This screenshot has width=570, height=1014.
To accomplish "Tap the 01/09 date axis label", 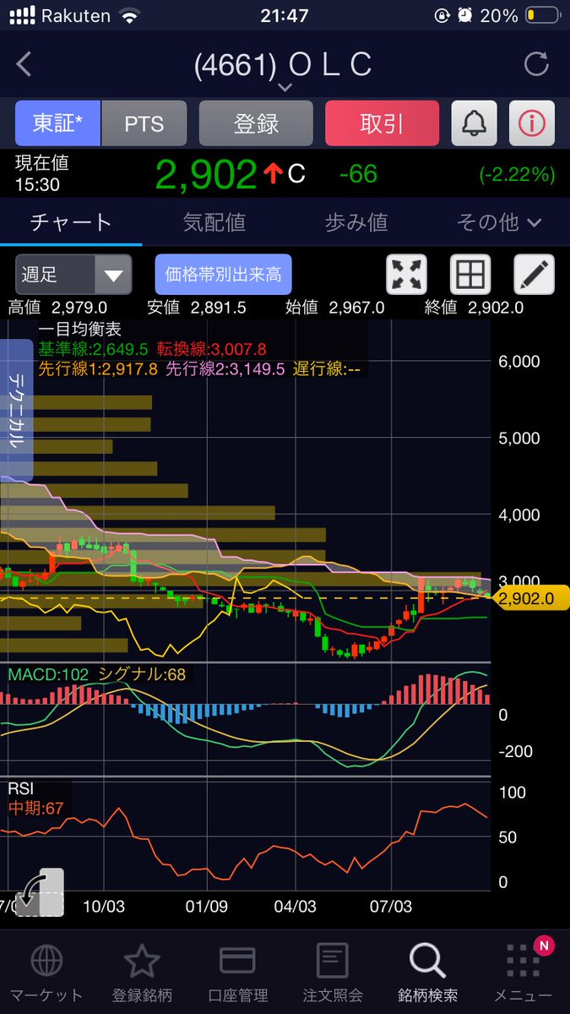I will tap(207, 906).
